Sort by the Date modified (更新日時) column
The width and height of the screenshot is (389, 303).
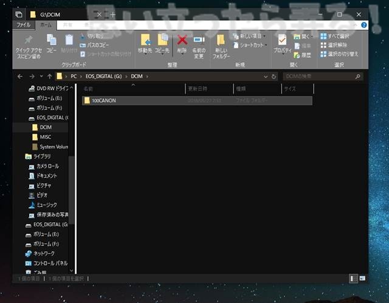click(x=210, y=89)
